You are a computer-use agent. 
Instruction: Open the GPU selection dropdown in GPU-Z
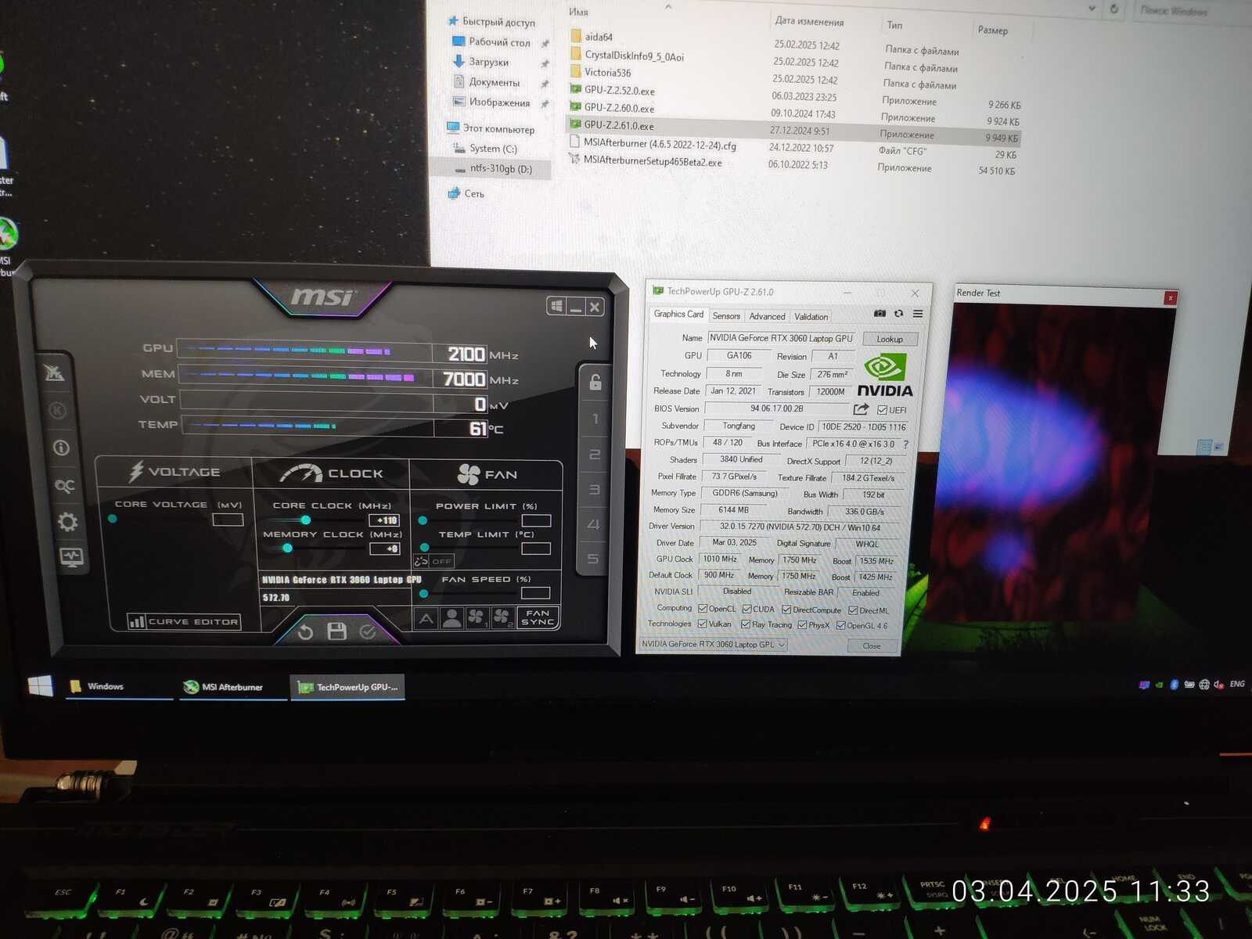pyautogui.click(x=713, y=645)
